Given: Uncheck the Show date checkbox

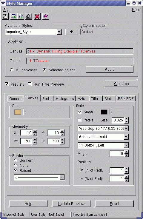Looking at the screenshot, I should pos(79,112).
